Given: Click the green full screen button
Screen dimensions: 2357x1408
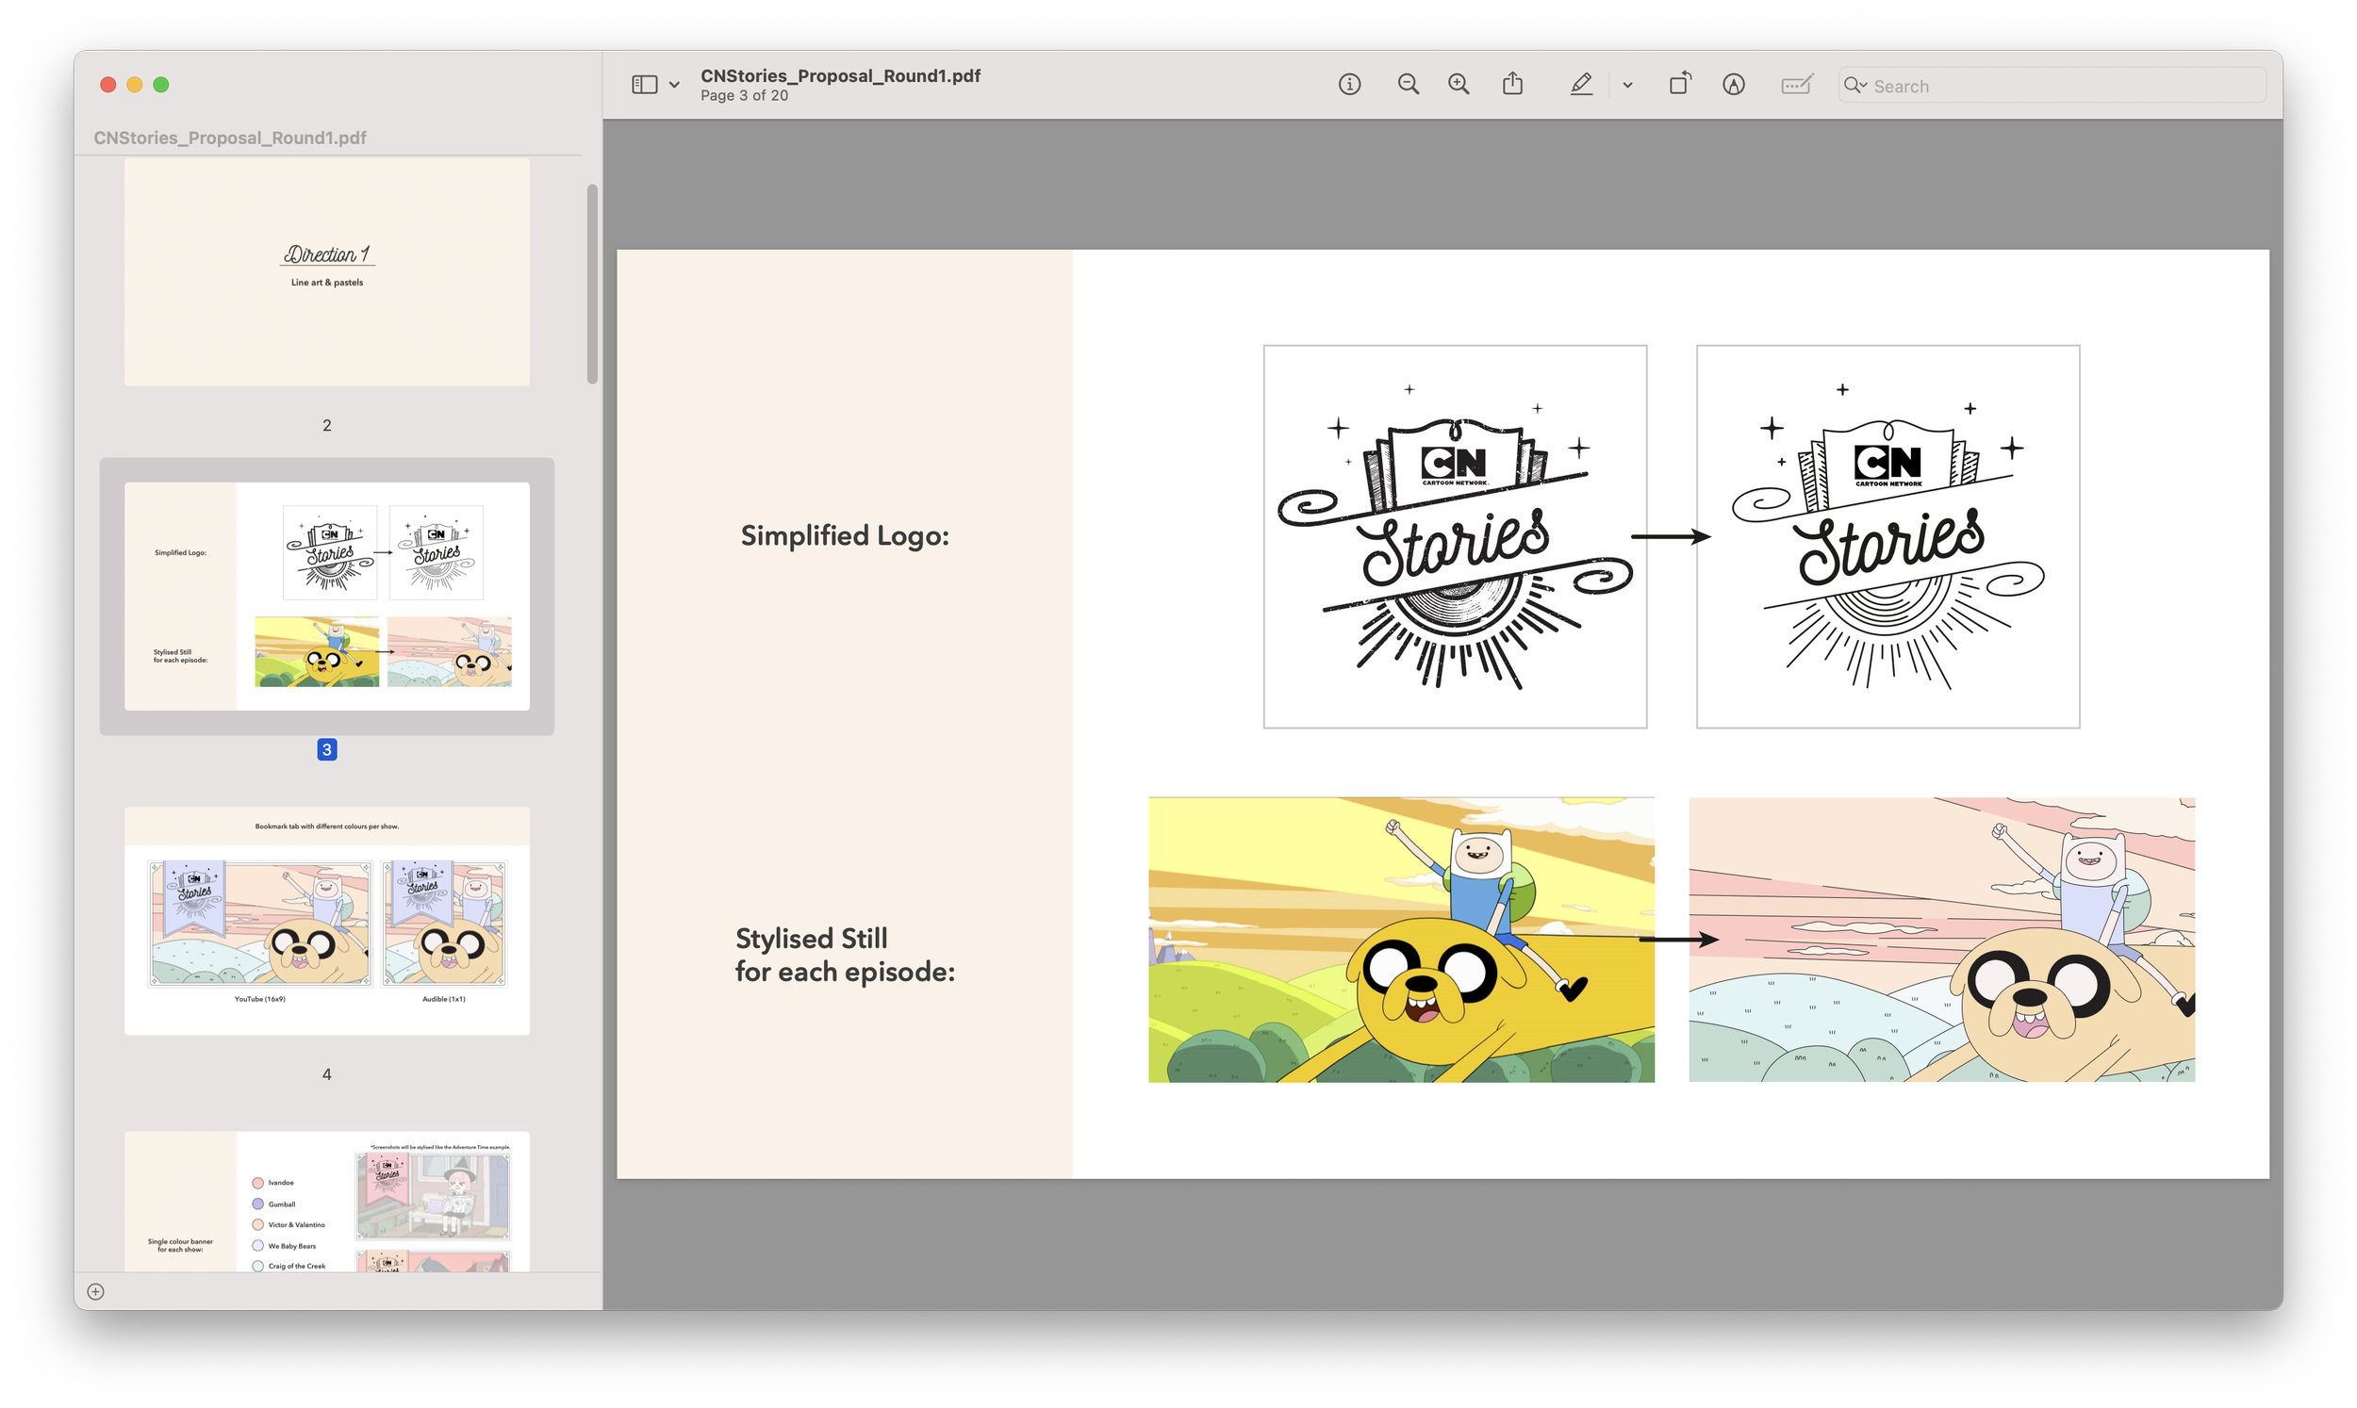Looking at the screenshot, I should [161, 85].
